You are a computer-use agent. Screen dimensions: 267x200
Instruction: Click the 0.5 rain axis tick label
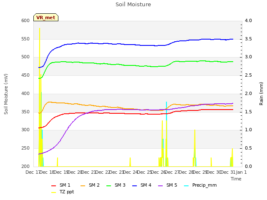pyautogui.click(x=248, y=148)
